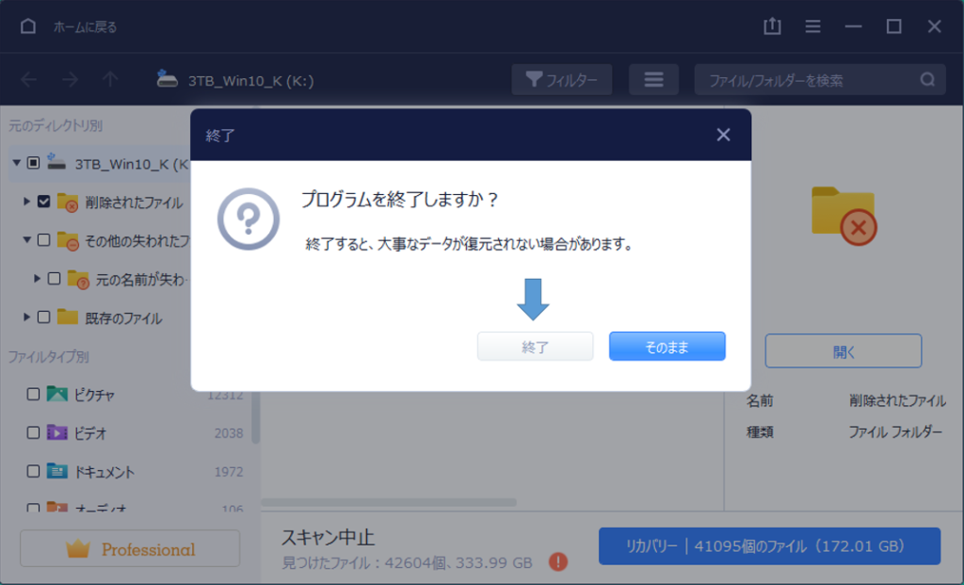Open the フィルター filter tool
Viewport: 964px width, 585px height.
[x=563, y=79]
